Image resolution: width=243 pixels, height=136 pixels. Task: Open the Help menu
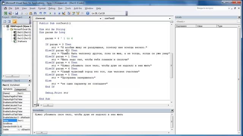pyautogui.click(x=99, y=8)
